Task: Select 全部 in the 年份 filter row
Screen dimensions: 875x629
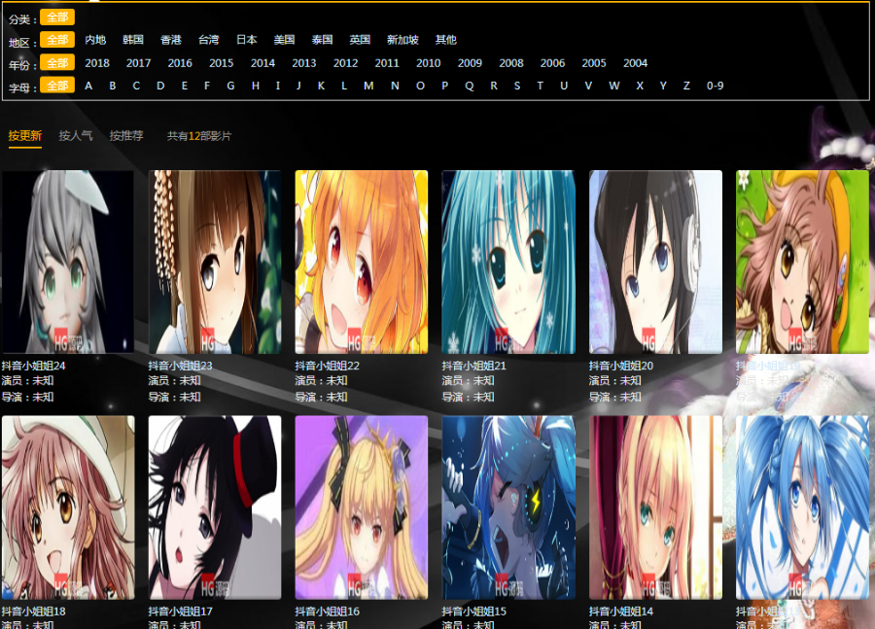Action: [57, 62]
